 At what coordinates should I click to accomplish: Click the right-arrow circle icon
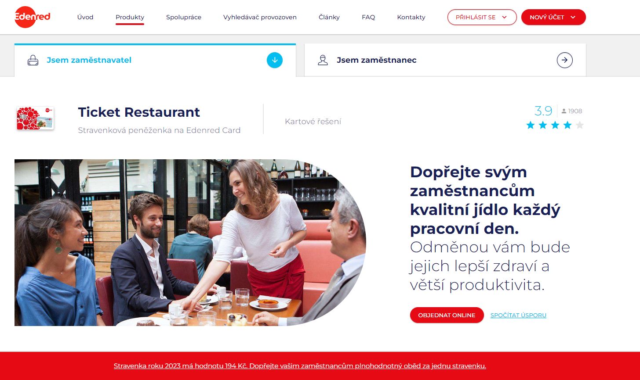(x=565, y=60)
